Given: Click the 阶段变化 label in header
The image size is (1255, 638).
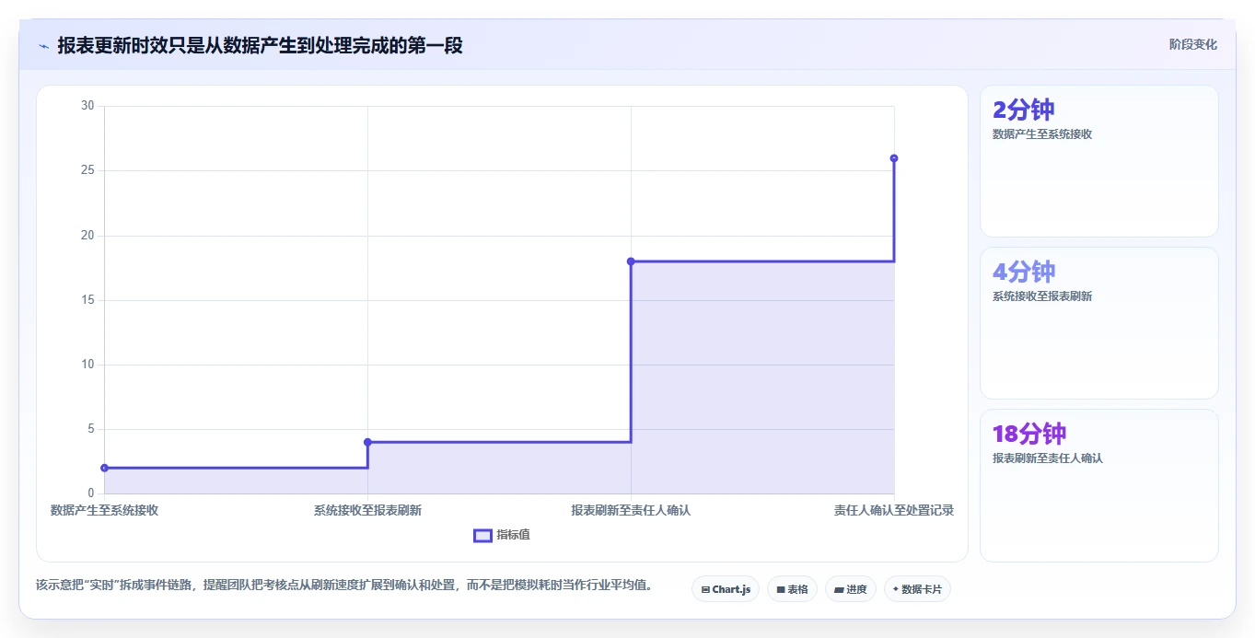Looking at the screenshot, I should (1193, 44).
